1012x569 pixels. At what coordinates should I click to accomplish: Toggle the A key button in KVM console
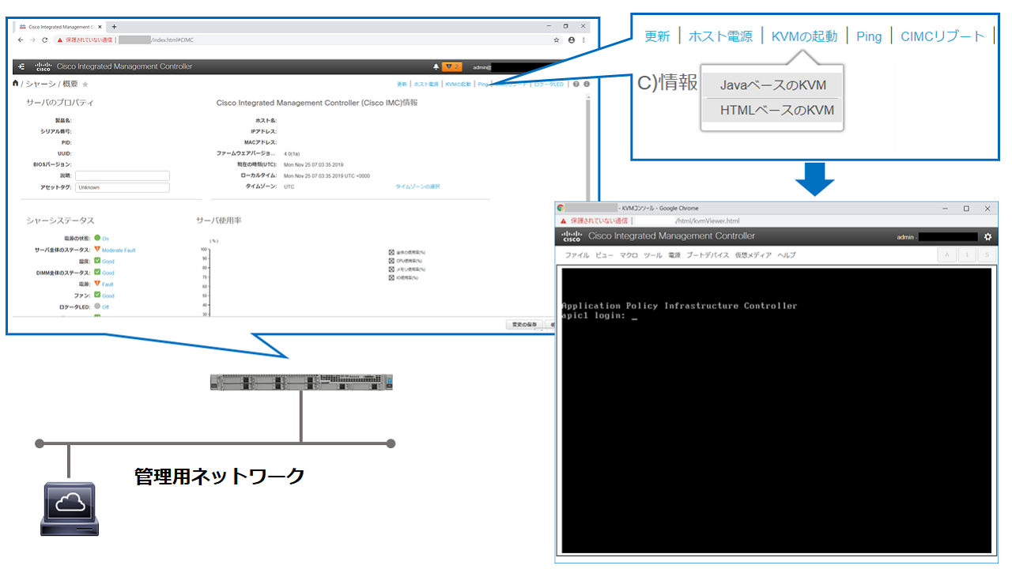pyautogui.click(x=946, y=254)
